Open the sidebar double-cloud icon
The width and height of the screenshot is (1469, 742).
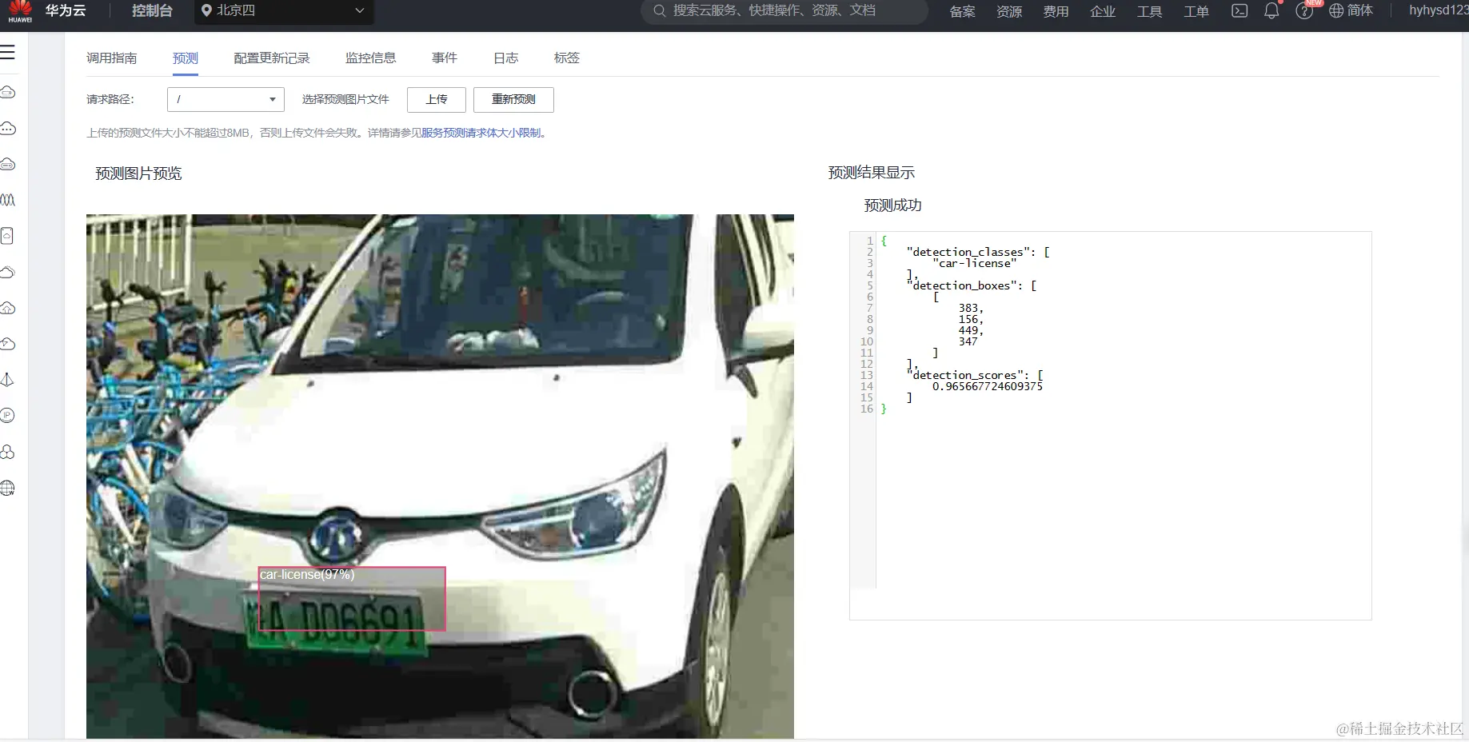[x=8, y=272]
